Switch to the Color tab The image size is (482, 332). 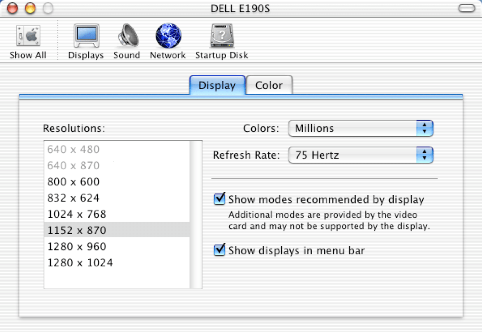point(269,85)
